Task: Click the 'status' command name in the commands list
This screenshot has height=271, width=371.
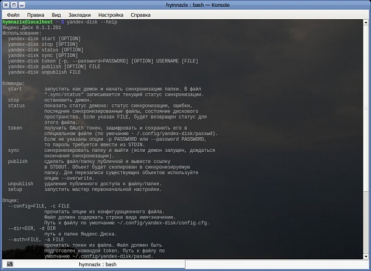Action: pyautogui.click(x=16, y=106)
